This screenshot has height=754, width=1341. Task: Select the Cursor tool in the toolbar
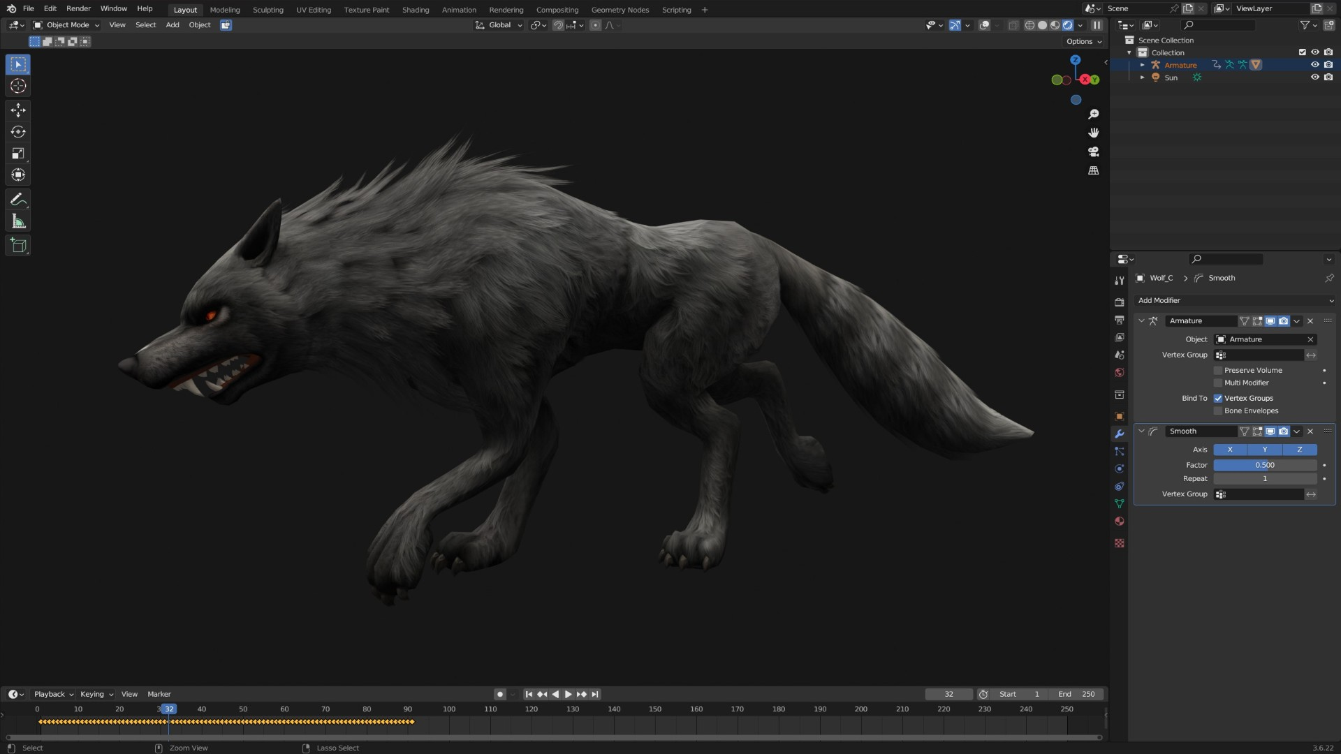click(18, 87)
